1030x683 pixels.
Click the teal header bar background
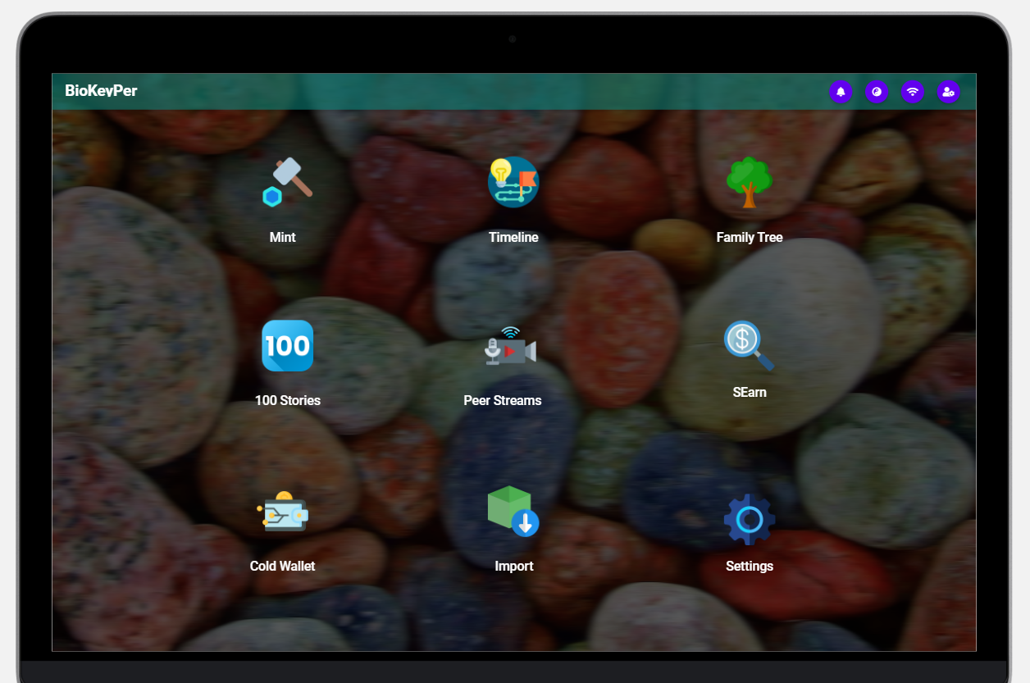coord(492,91)
